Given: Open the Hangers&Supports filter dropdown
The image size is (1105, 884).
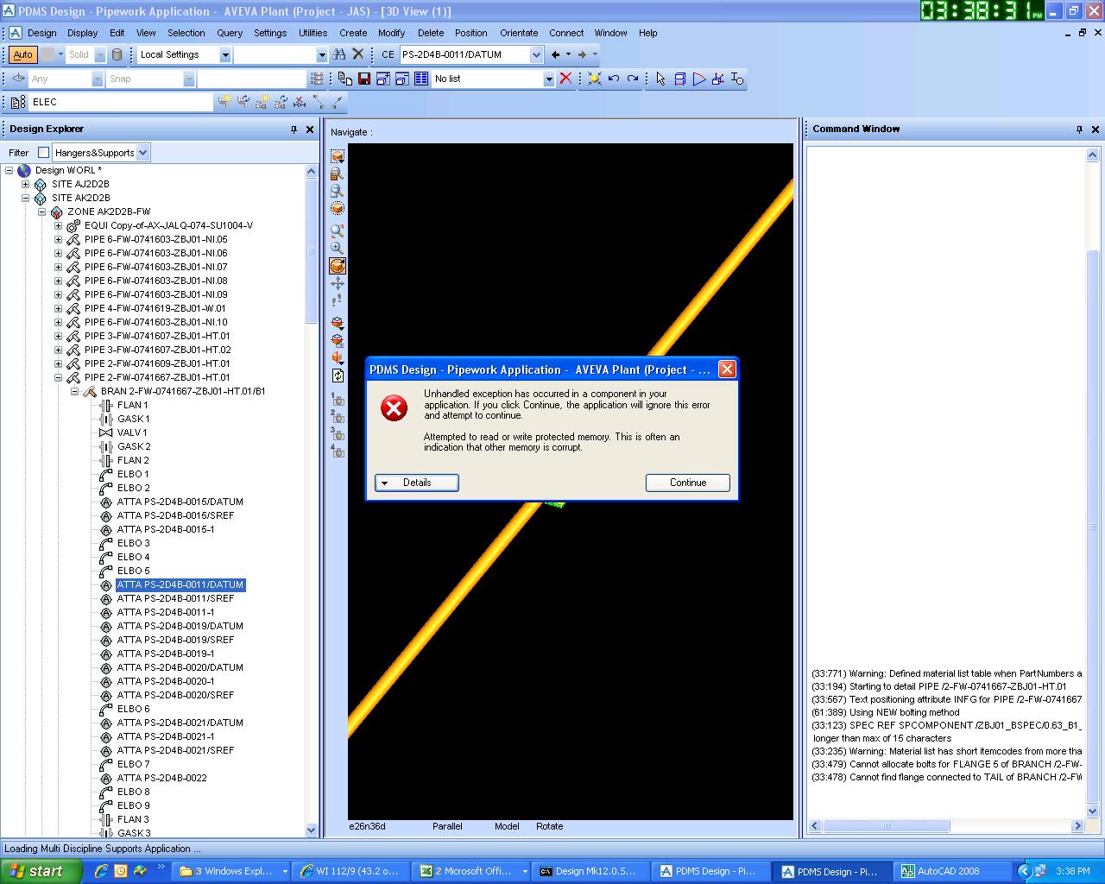Looking at the screenshot, I should 143,153.
